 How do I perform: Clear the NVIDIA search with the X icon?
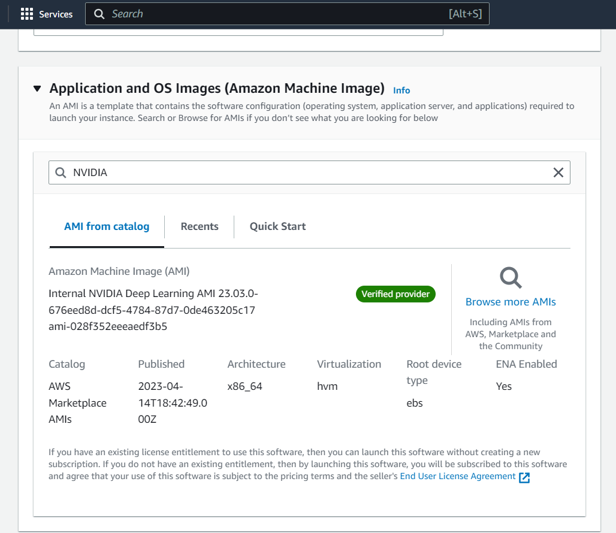click(558, 172)
